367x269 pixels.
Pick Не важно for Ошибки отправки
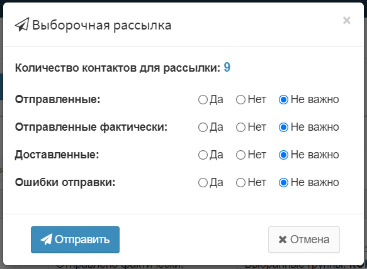pyautogui.click(x=283, y=182)
